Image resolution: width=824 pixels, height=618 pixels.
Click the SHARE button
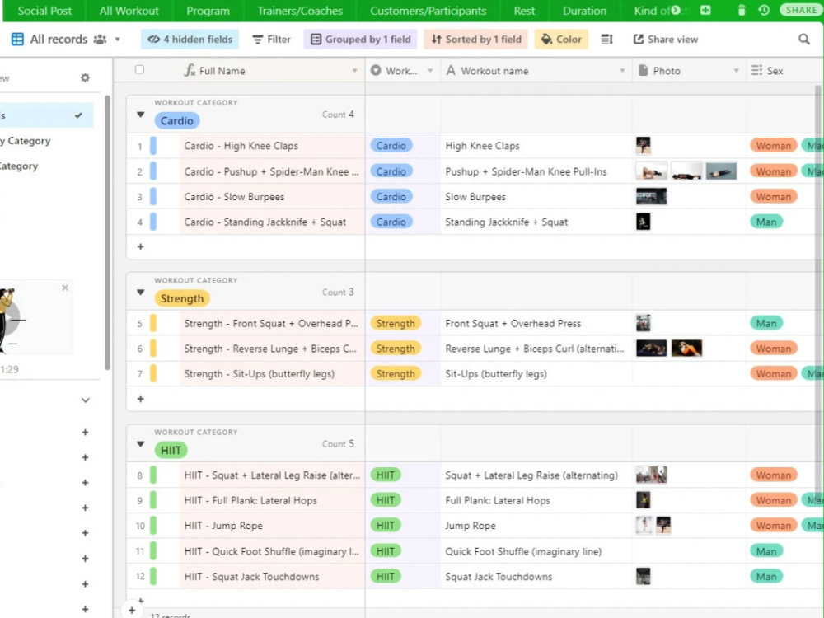pos(801,10)
